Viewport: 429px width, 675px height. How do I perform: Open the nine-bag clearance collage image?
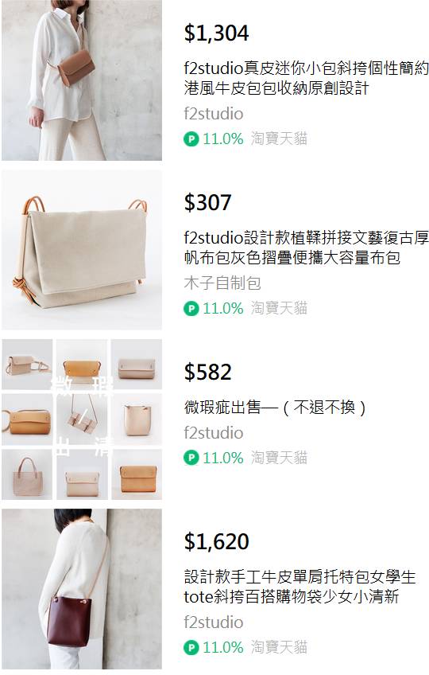click(82, 419)
